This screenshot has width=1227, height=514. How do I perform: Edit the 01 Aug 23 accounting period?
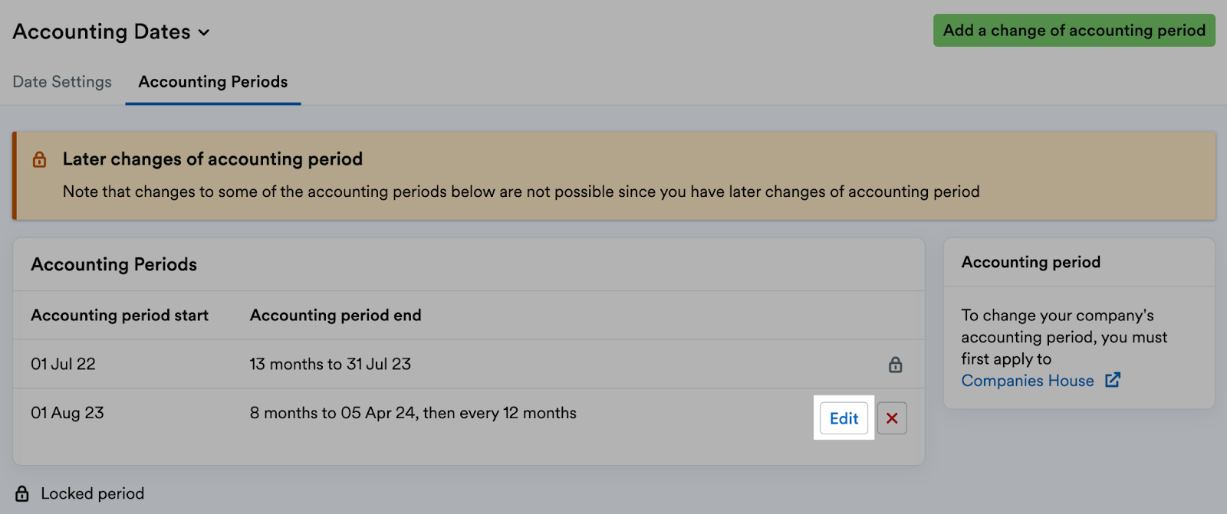coord(843,417)
